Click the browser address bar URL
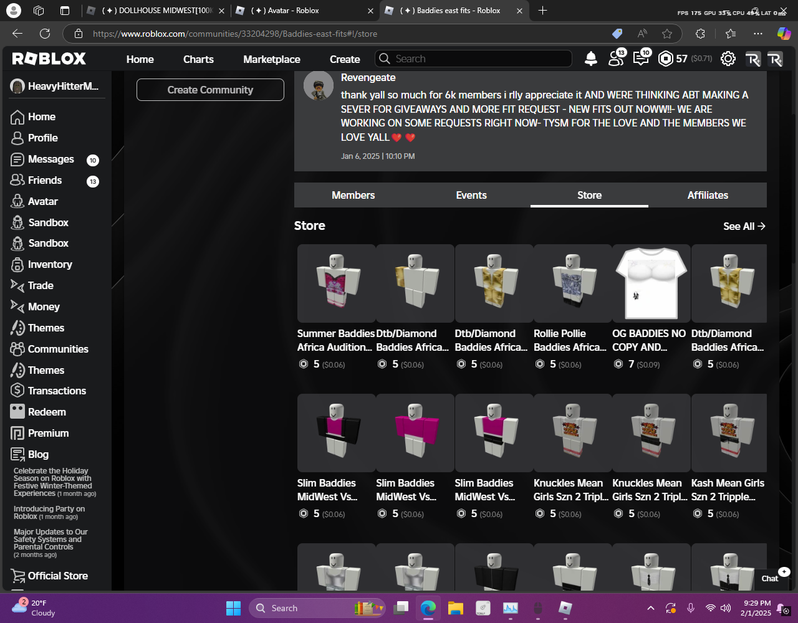Image resolution: width=798 pixels, height=623 pixels. [235, 34]
